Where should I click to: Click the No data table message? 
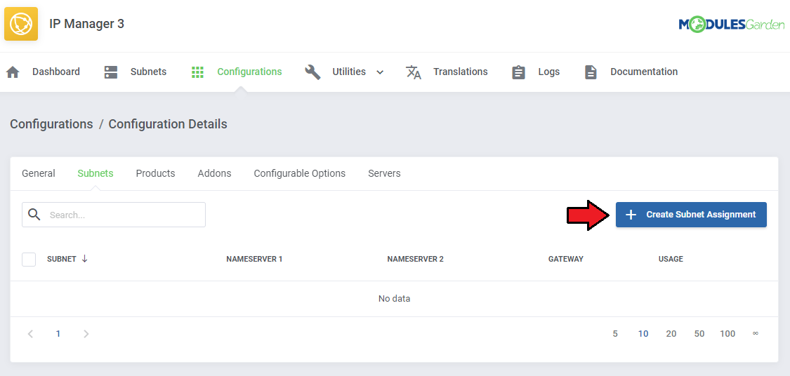(x=394, y=298)
